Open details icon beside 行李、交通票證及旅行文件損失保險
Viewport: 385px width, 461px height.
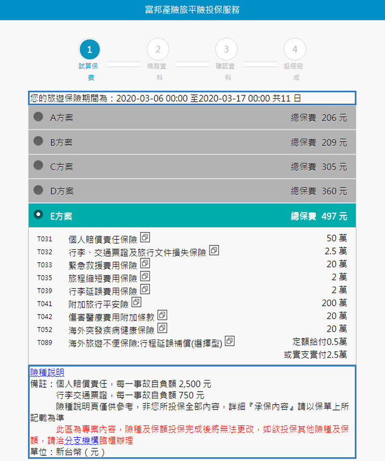click(214, 250)
